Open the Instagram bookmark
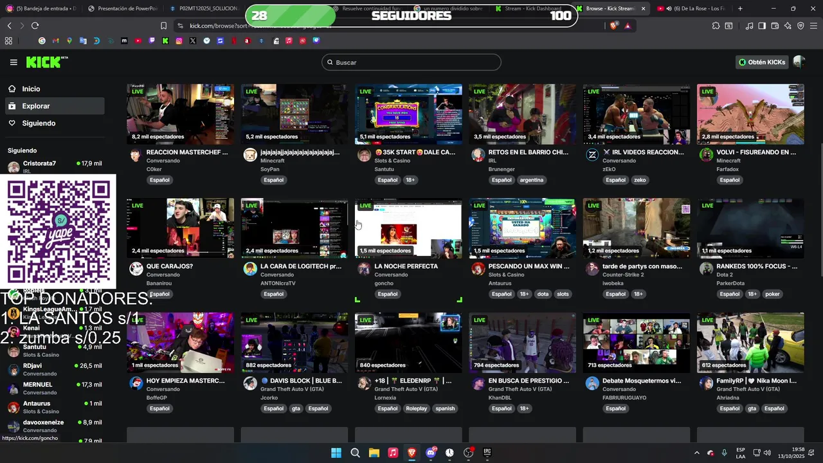 179,41
